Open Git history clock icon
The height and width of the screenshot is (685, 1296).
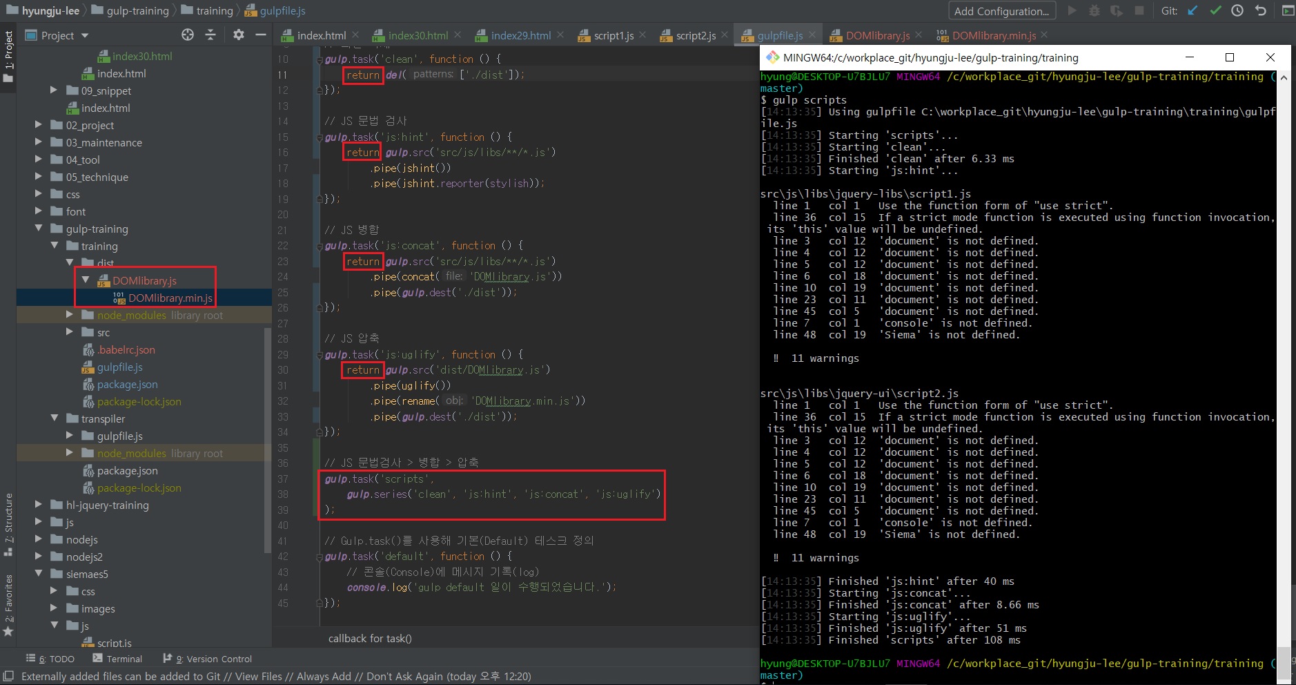coord(1238,10)
